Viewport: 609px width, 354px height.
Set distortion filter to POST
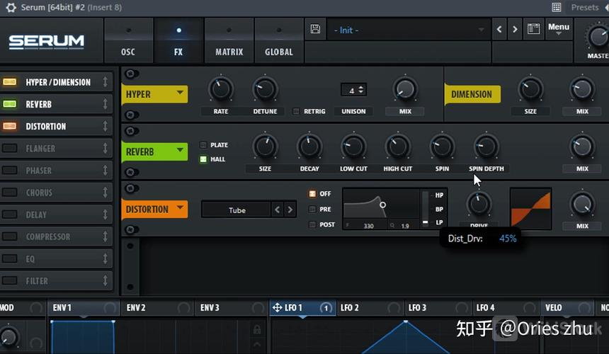click(x=312, y=224)
